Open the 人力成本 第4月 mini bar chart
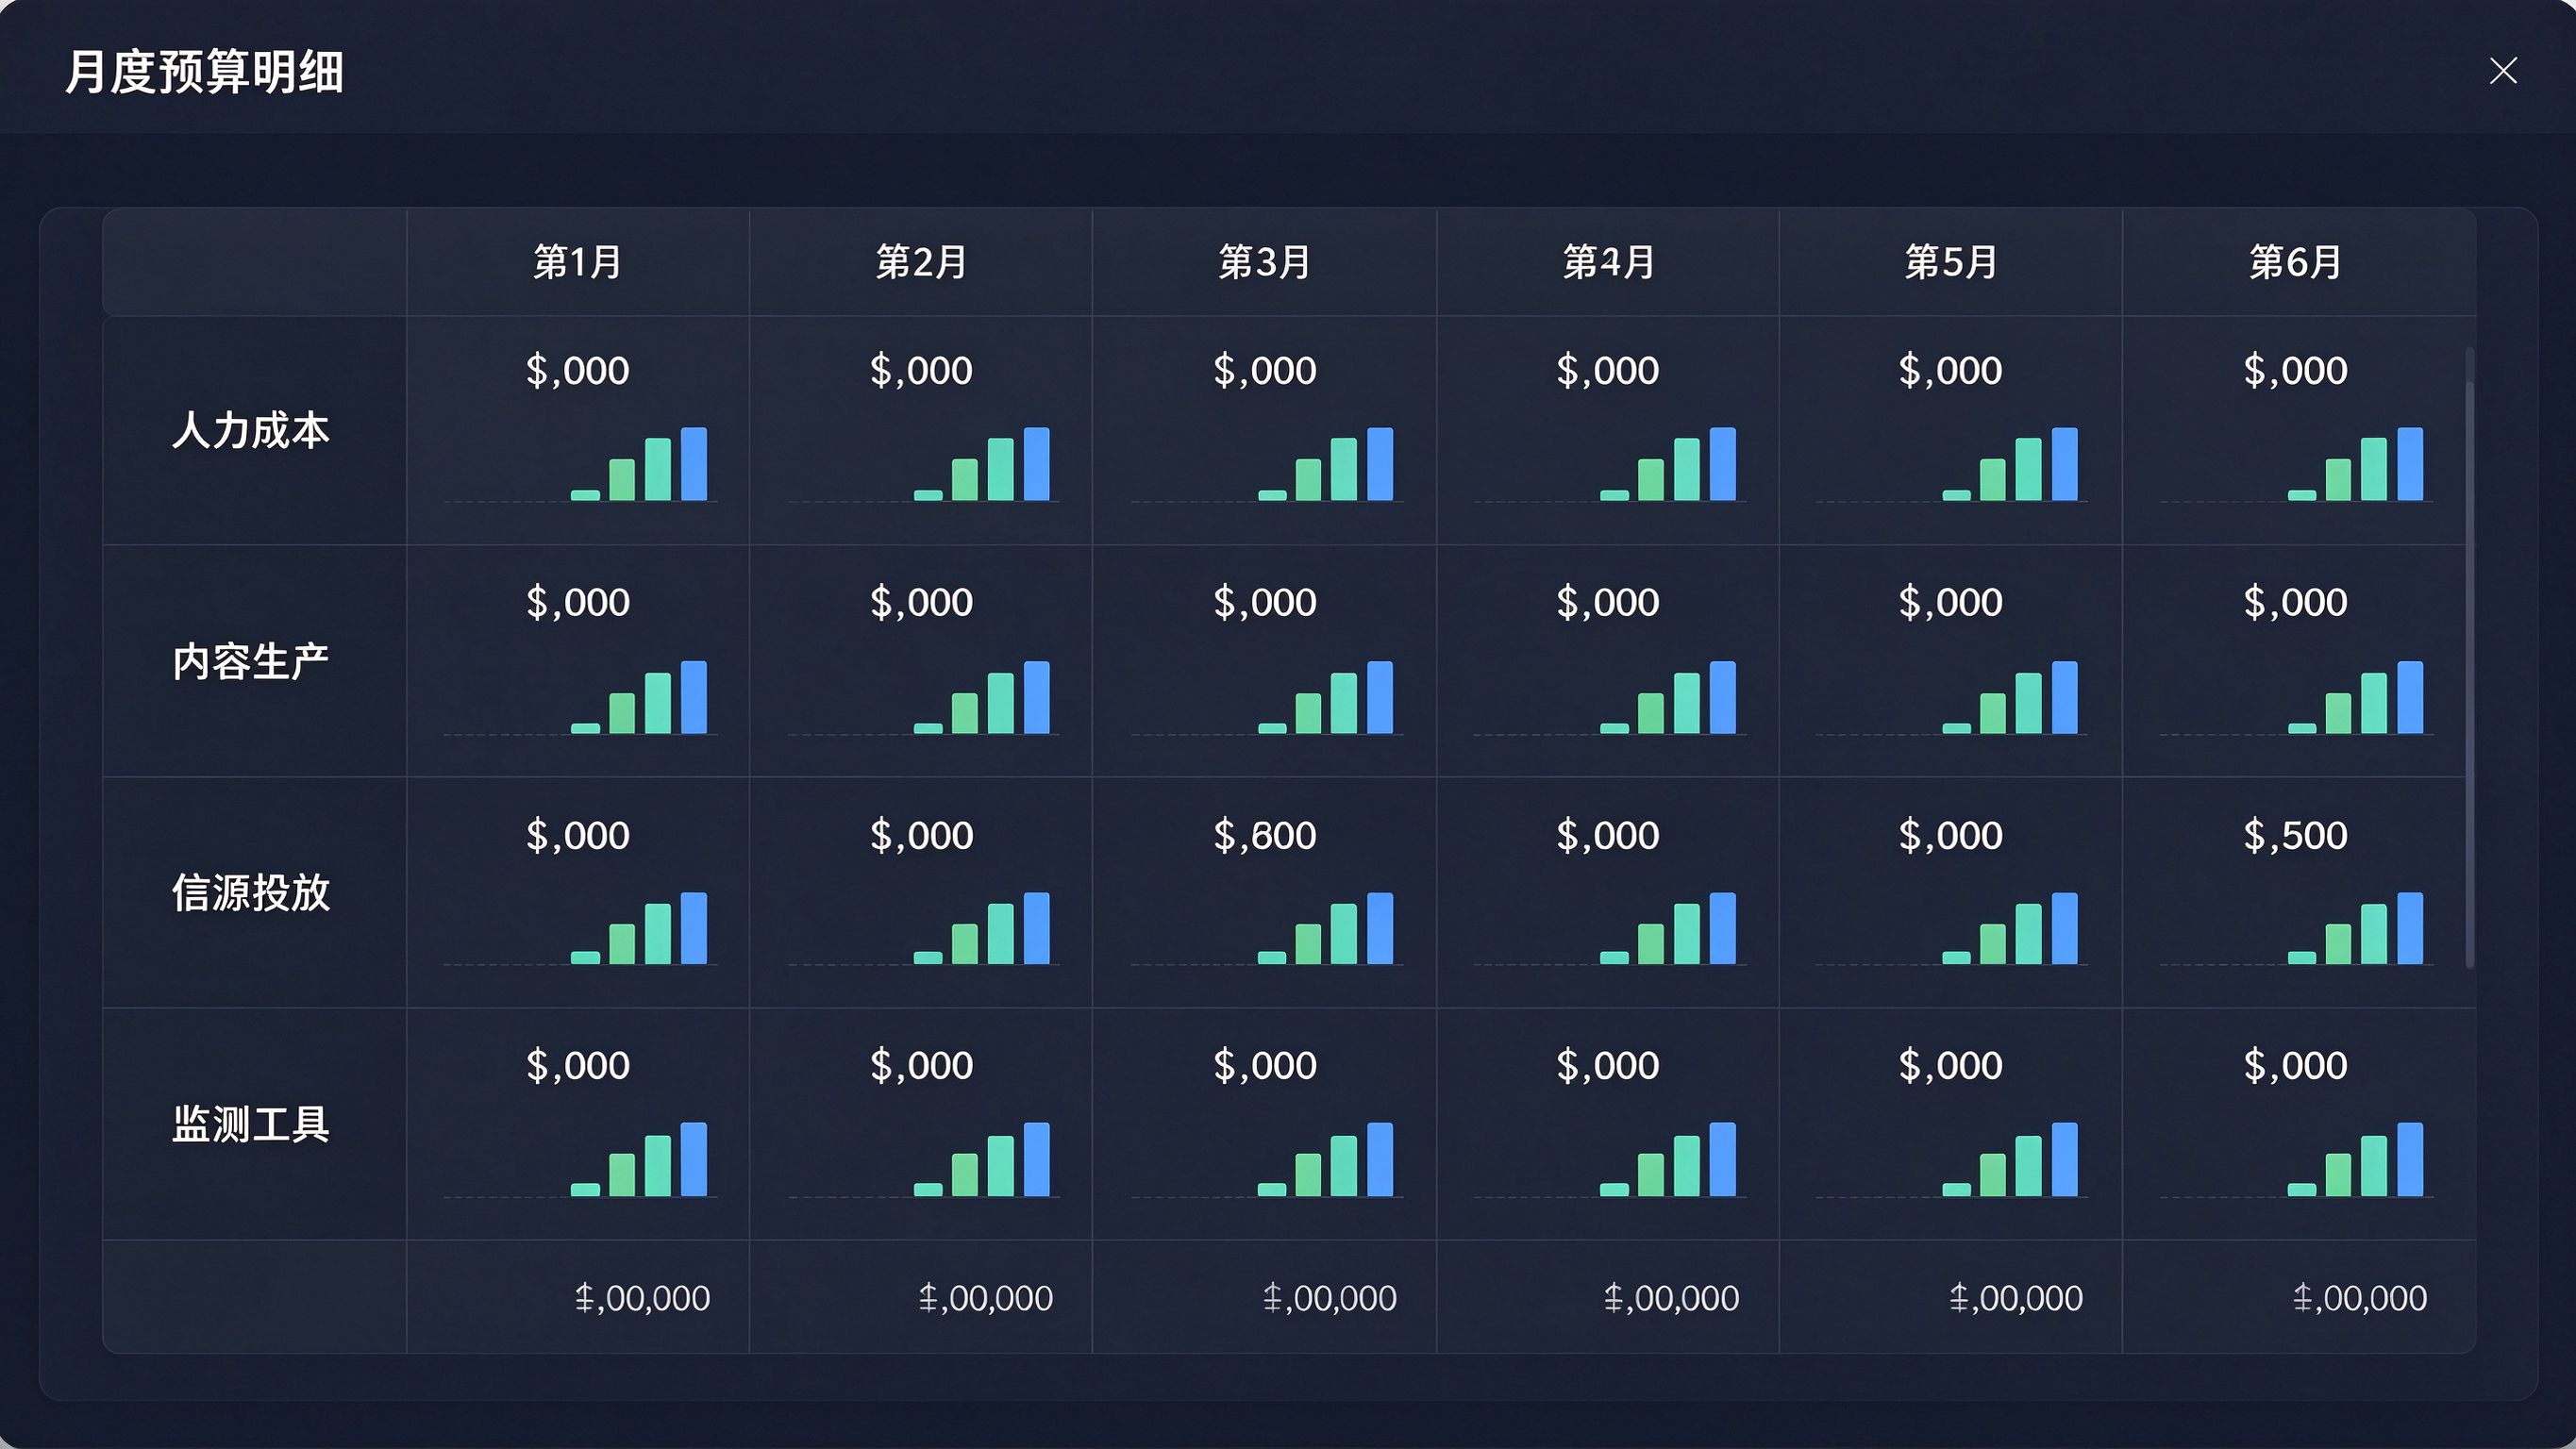 (1610, 464)
